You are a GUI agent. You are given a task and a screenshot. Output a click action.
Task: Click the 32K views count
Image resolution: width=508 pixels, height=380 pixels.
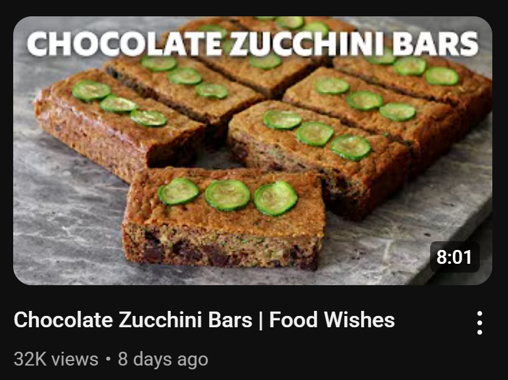[x=56, y=359]
